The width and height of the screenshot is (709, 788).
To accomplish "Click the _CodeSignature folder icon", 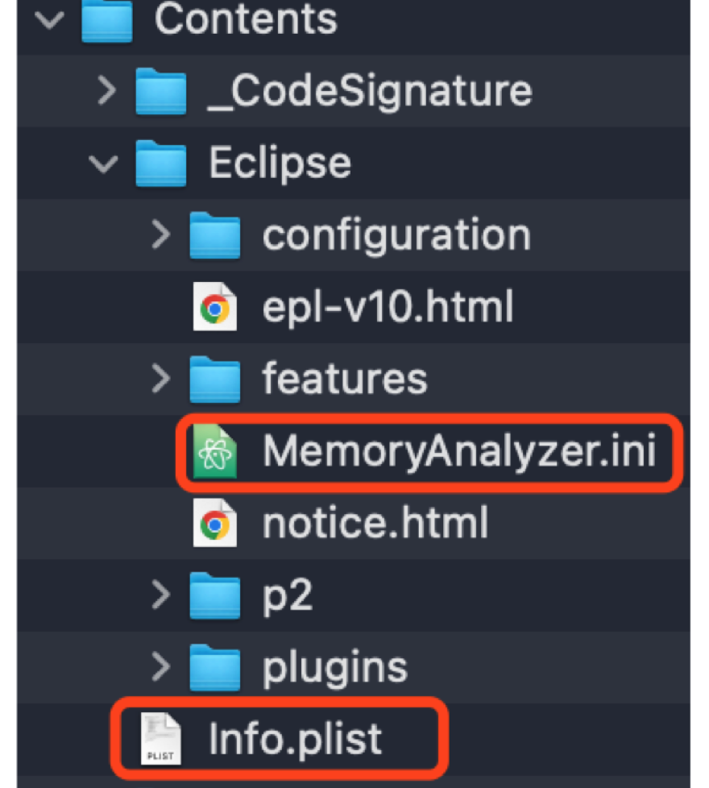I will point(161,91).
